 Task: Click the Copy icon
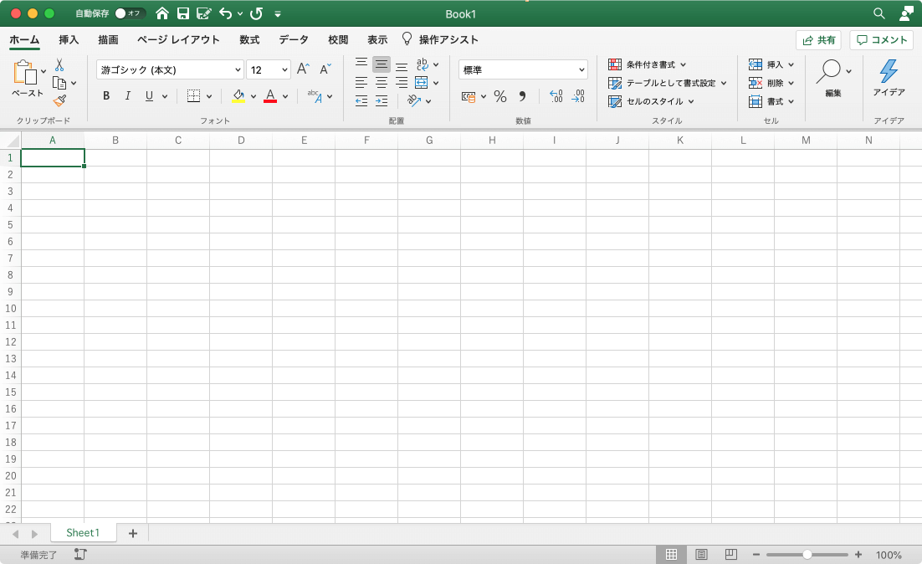click(x=59, y=83)
